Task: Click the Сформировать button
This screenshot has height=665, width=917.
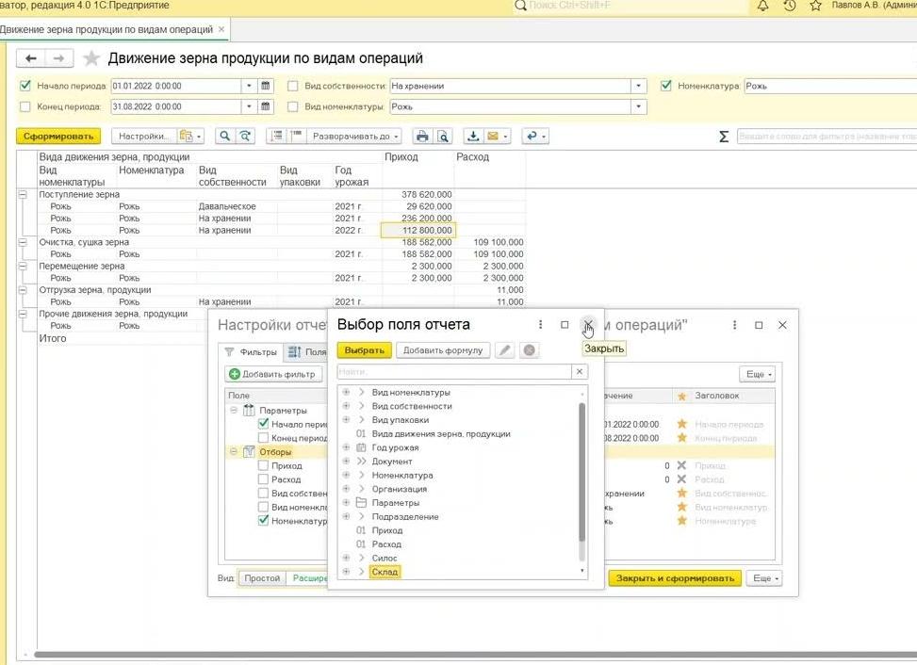Action: 58,137
